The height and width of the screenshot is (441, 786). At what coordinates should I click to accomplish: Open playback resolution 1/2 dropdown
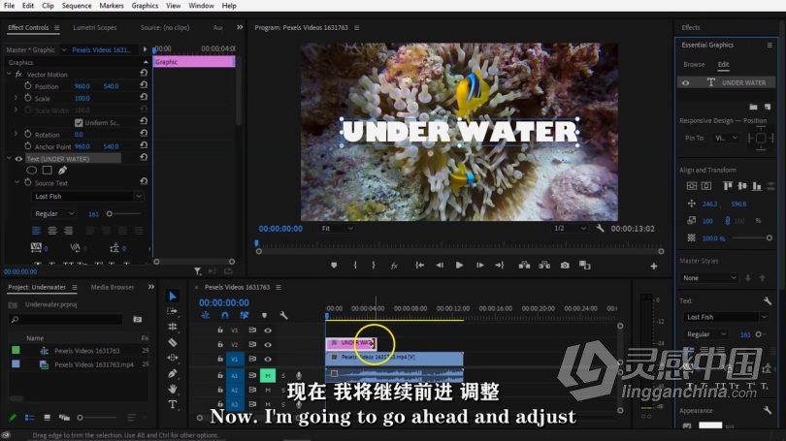coord(569,229)
